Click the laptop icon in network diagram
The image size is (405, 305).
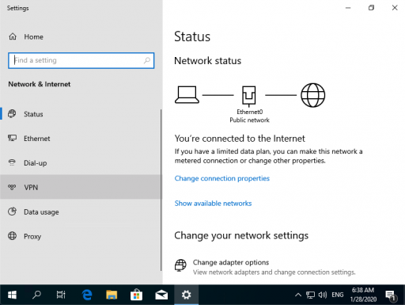pyautogui.click(x=187, y=95)
